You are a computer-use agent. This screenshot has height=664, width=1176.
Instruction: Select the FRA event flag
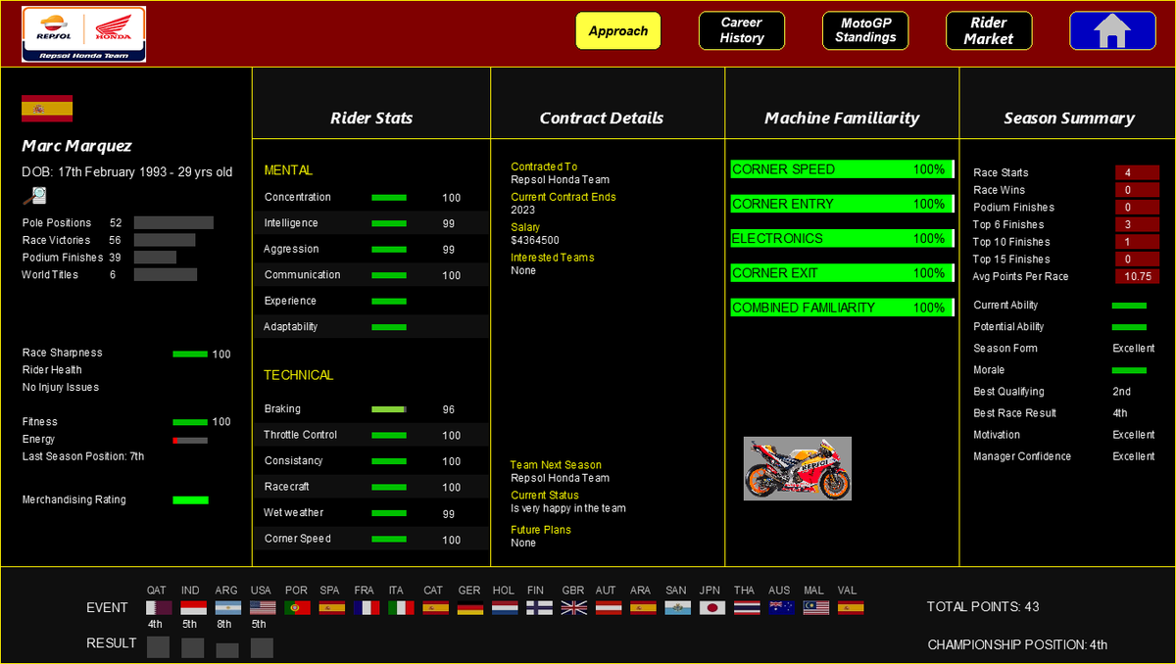click(x=367, y=607)
